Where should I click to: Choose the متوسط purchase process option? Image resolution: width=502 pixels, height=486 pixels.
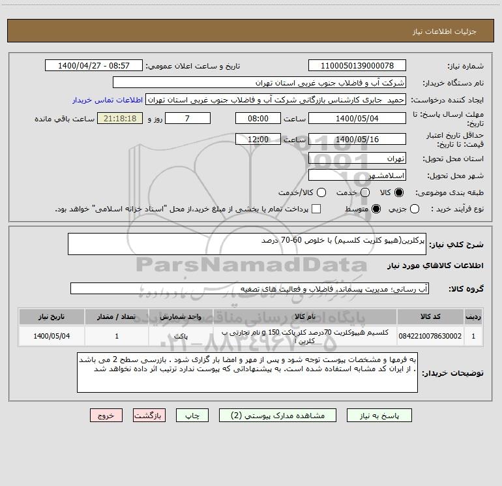pos(376,209)
